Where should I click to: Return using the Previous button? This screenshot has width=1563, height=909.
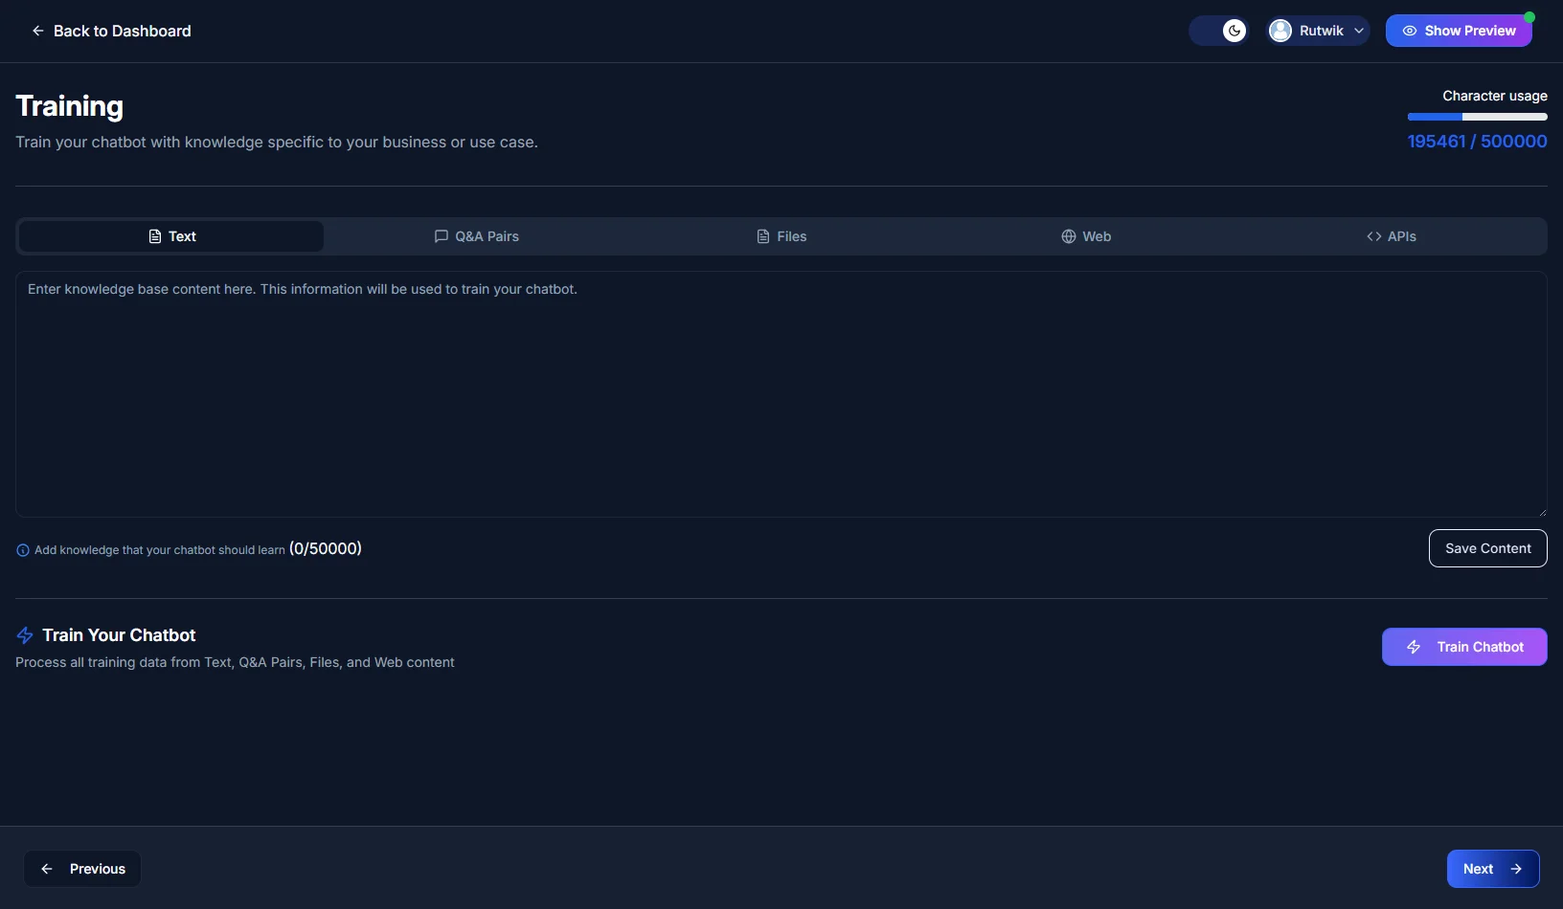pos(82,869)
